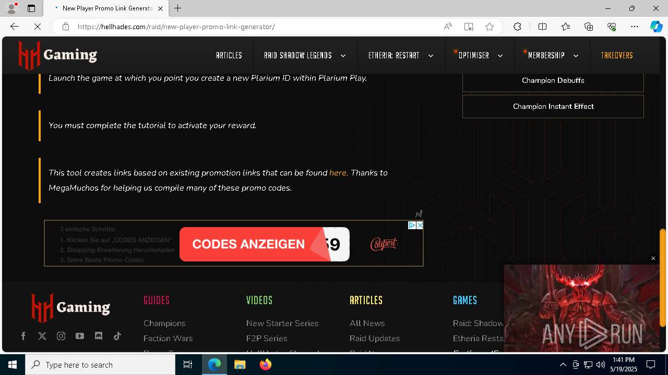Open the HellHades X profile
The width and height of the screenshot is (668, 375).
click(42, 336)
